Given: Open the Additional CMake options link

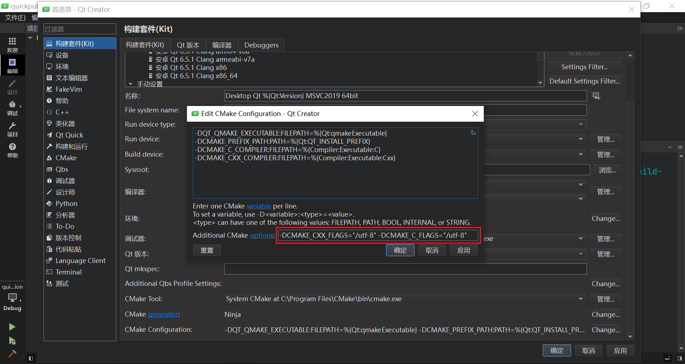Looking at the screenshot, I should coord(262,235).
